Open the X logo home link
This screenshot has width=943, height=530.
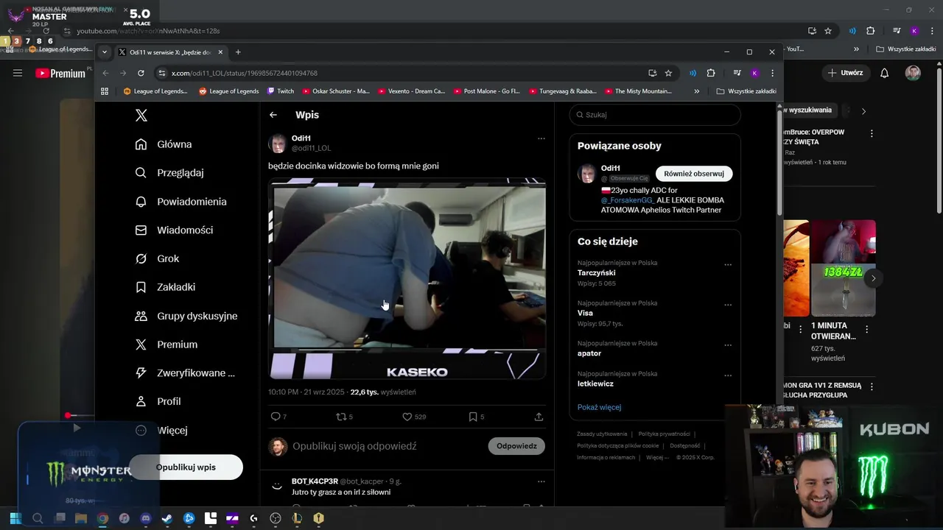(x=141, y=116)
